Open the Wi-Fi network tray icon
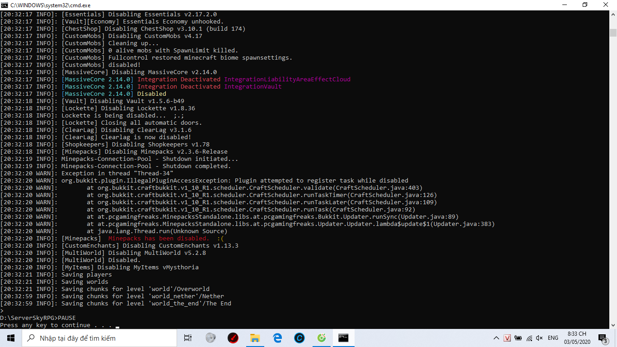The width and height of the screenshot is (617, 347). click(x=528, y=338)
